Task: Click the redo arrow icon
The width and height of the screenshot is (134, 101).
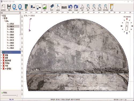Action: coord(76,7)
